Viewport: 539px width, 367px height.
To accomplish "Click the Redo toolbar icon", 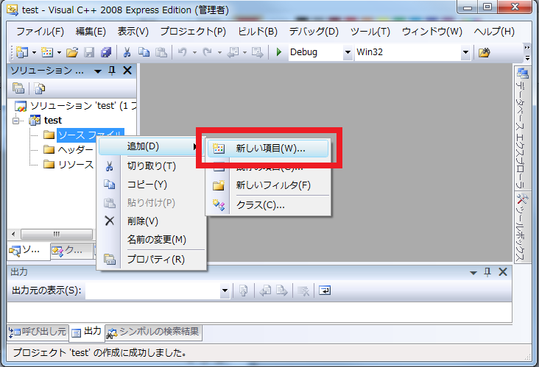I will [x=208, y=52].
